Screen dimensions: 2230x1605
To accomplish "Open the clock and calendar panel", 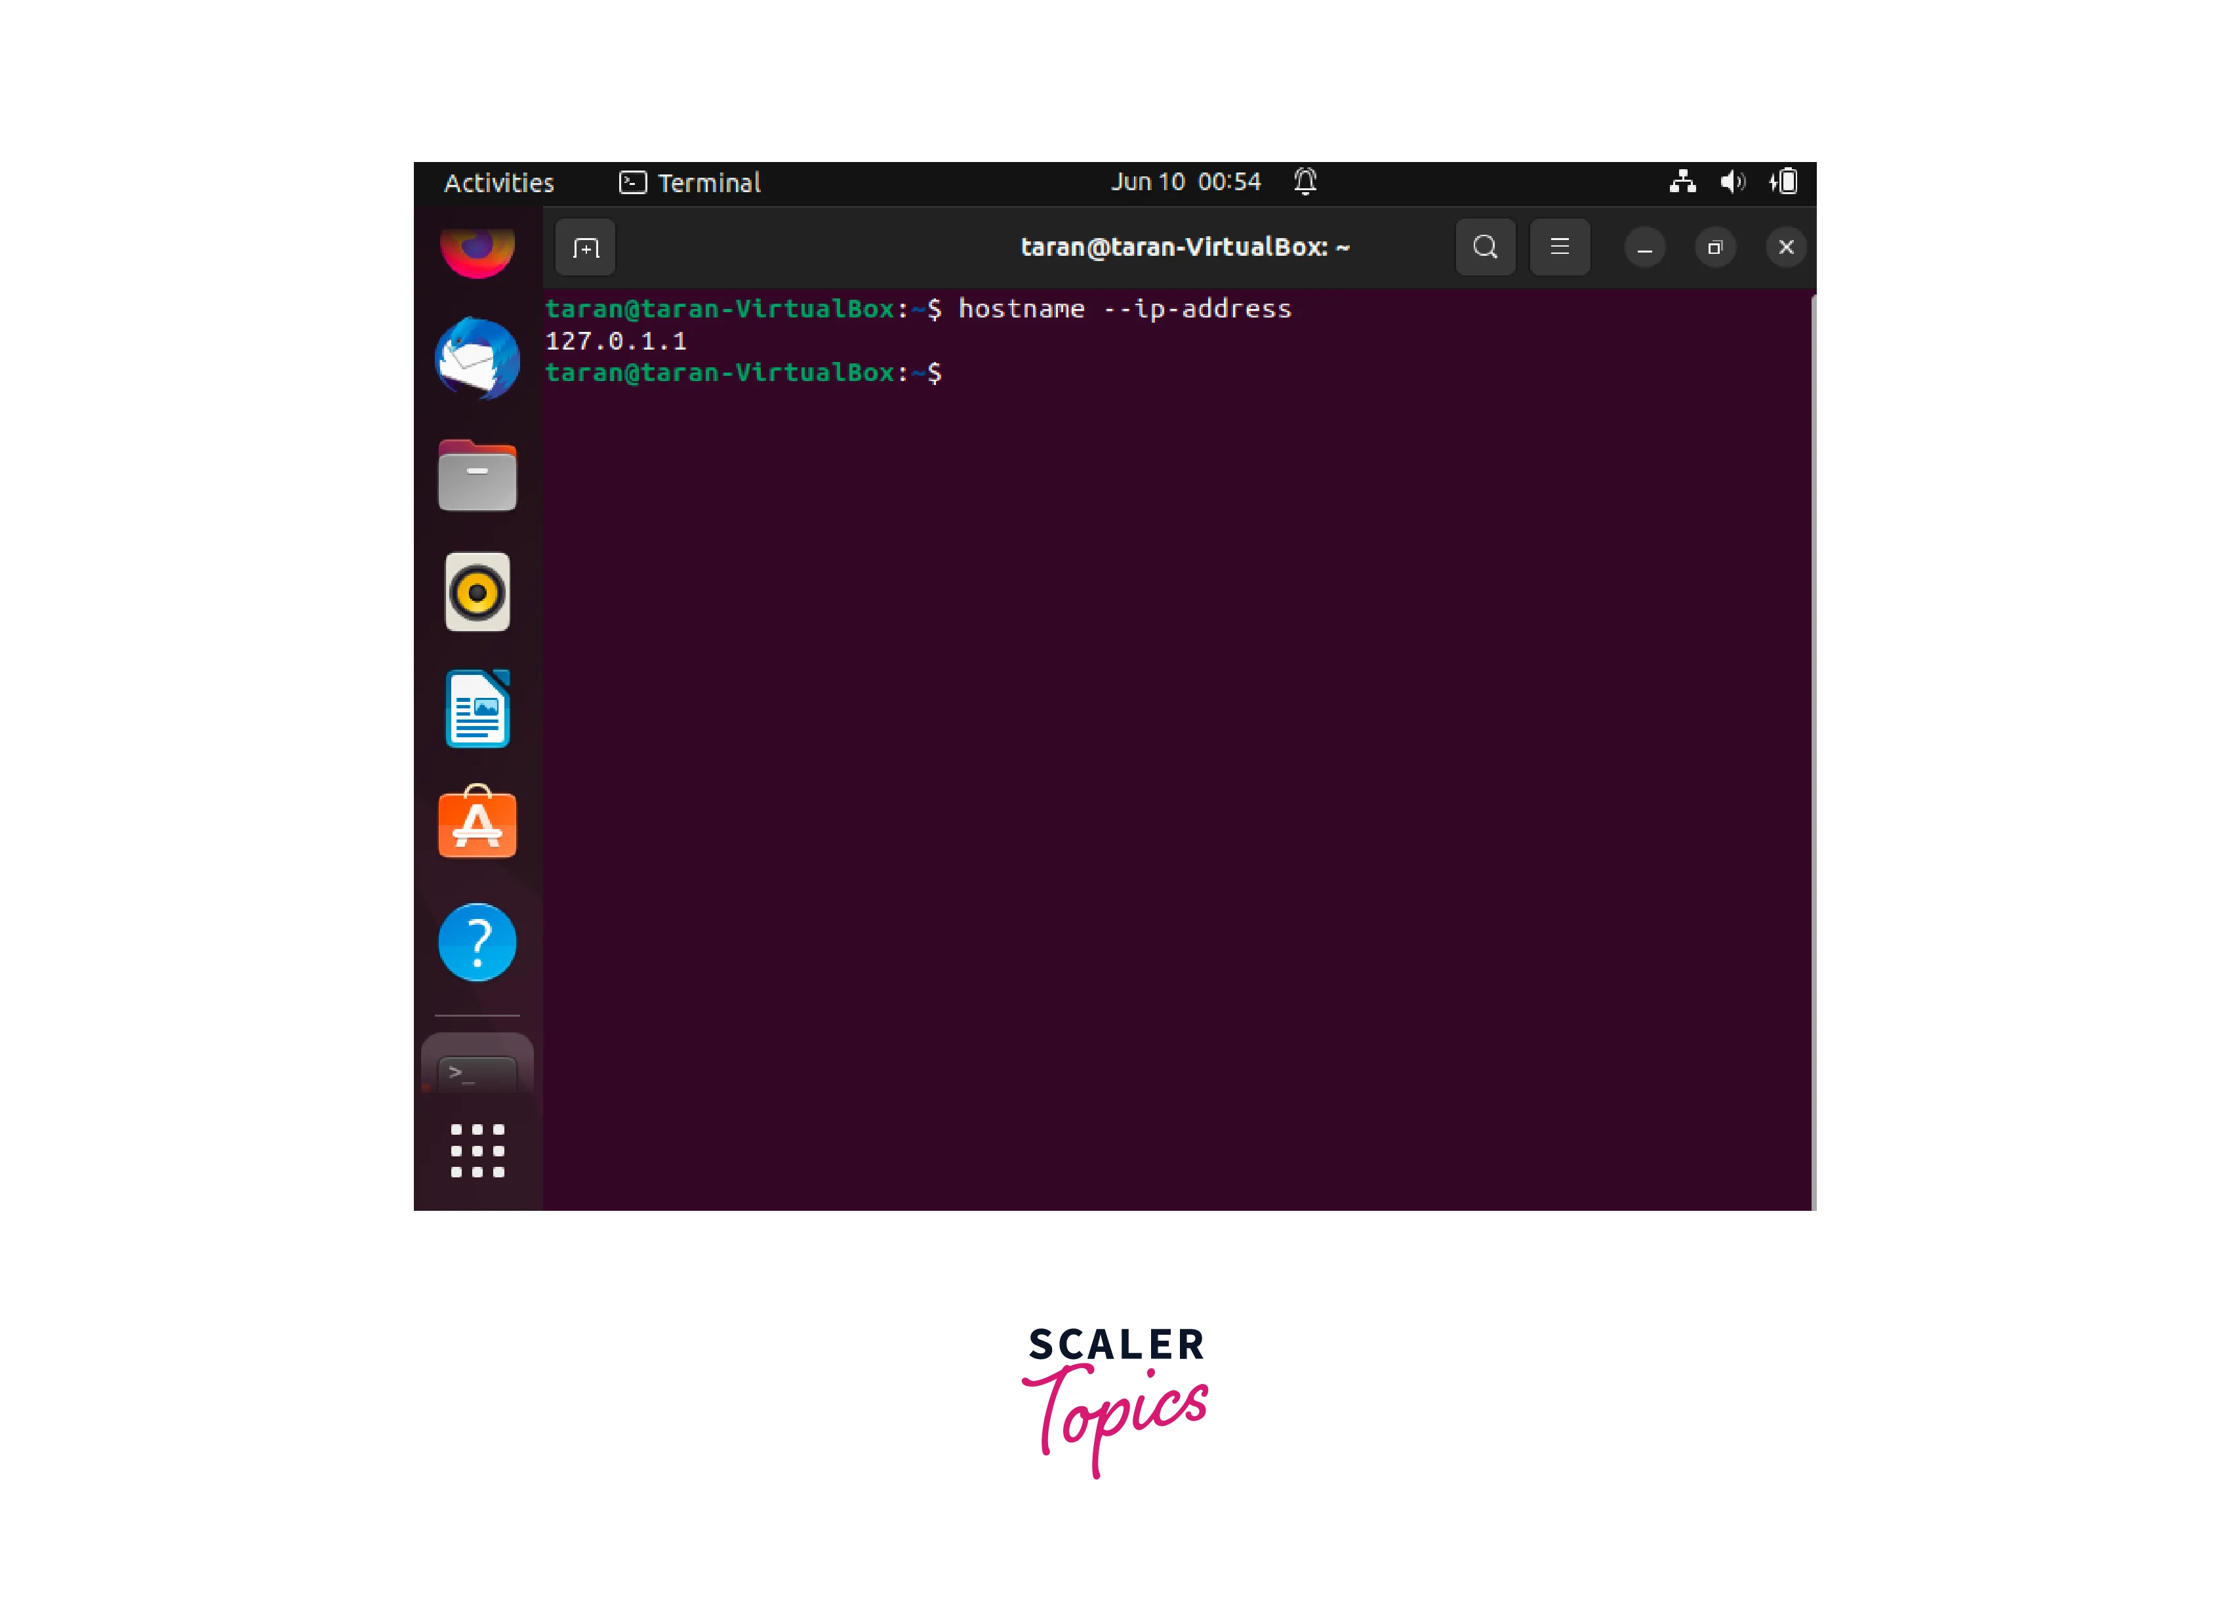I will [1186, 182].
